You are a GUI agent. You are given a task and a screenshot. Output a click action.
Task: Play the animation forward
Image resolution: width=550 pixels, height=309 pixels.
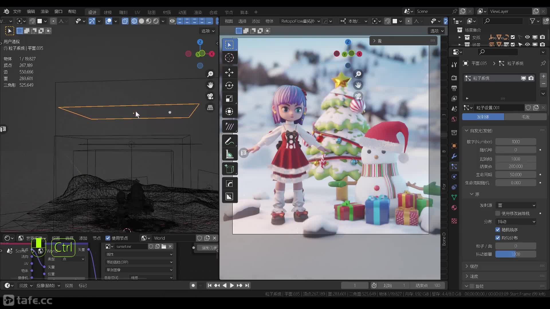click(x=232, y=286)
